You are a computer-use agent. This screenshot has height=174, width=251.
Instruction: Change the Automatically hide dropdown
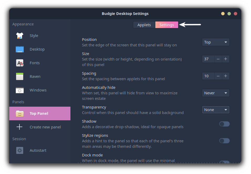coord(216,93)
